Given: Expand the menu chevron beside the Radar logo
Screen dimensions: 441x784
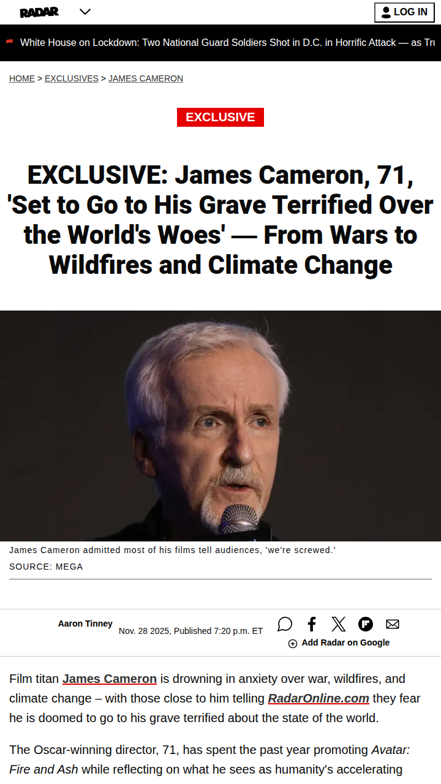Looking at the screenshot, I should 85,12.
